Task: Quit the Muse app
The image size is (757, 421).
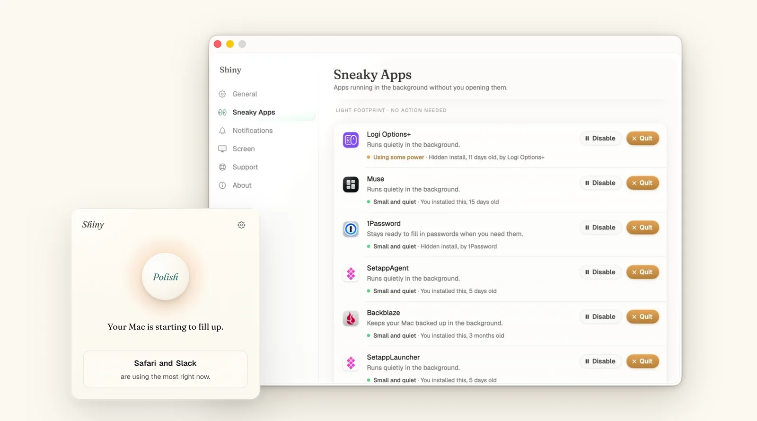Action: tap(643, 183)
